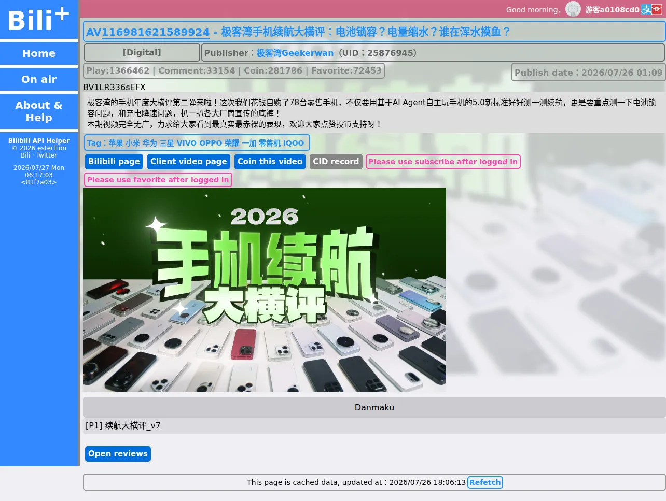666x501 pixels.
Task: Click 'Please use subscribe after logged in'
Action: tap(443, 162)
